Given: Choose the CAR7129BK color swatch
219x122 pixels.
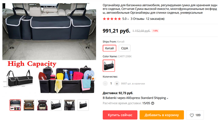Looking at the screenshot, I should [x=109, y=66].
